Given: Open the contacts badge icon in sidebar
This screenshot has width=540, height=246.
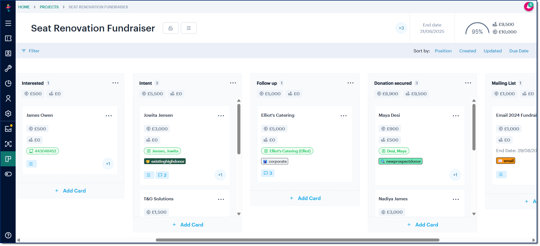Looking at the screenshot, I should [x=8, y=53].
